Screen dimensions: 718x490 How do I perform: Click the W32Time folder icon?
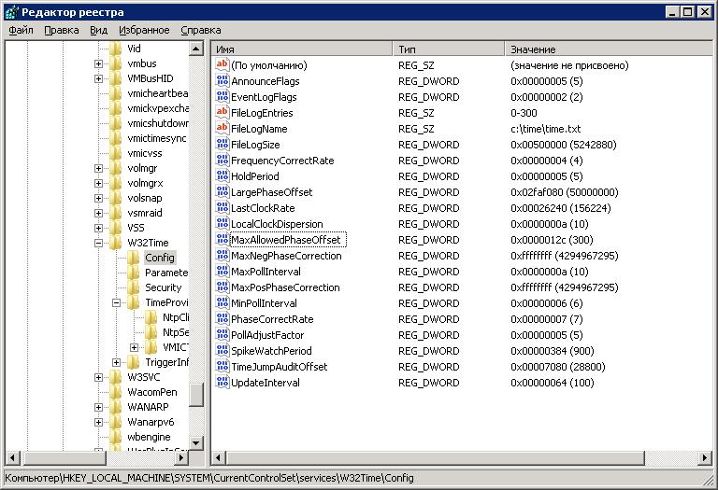pyautogui.click(x=116, y=243)
